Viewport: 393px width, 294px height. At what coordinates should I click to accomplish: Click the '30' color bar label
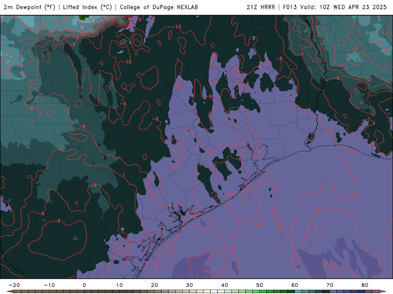point(190,285)
